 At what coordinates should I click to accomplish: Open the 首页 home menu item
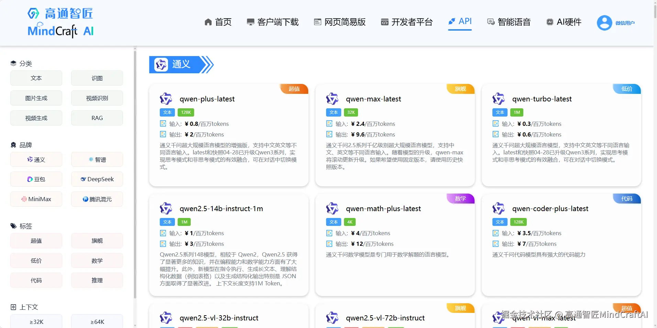(x=218, y=22)
